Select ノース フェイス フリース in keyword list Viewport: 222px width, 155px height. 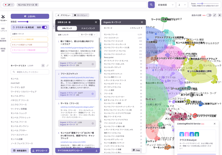tap(22, 143)
